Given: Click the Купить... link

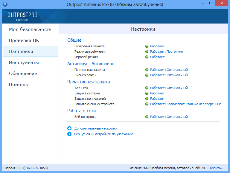Looking at the screenshot, I should 217,168.
